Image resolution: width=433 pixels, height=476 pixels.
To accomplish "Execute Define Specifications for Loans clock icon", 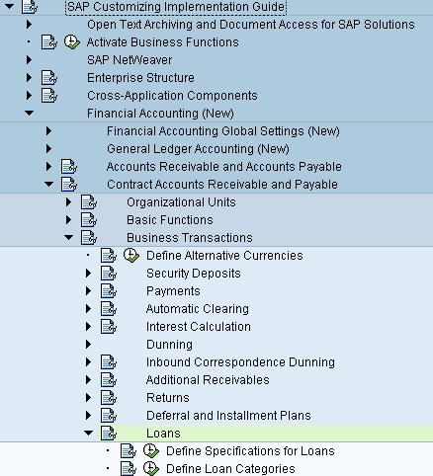I will click(x=151, y=451).
